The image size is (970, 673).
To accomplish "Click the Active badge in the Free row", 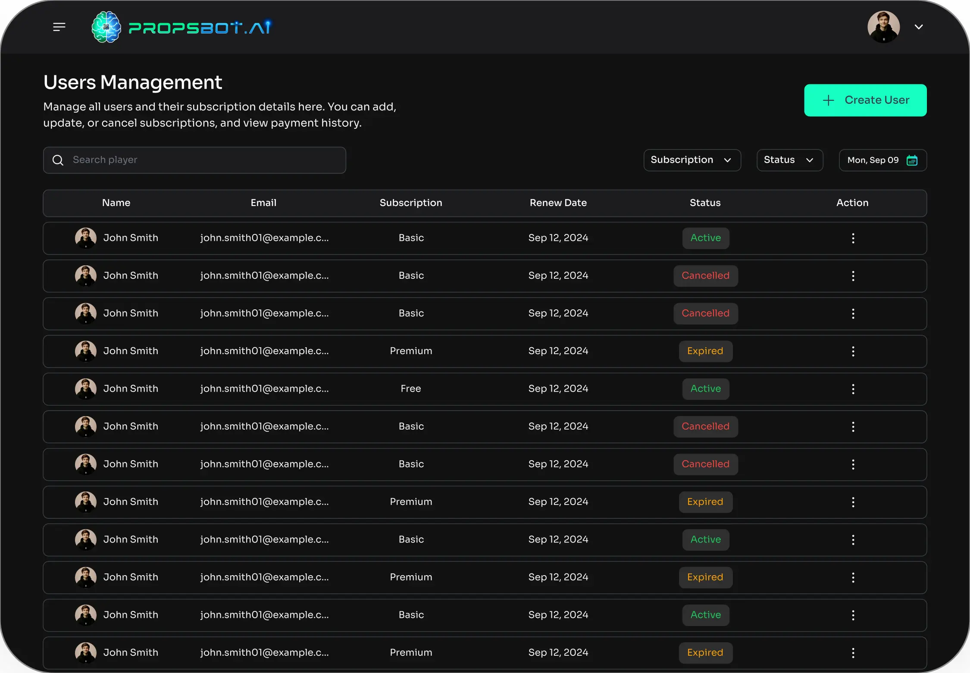I will [x=705, y=389].
